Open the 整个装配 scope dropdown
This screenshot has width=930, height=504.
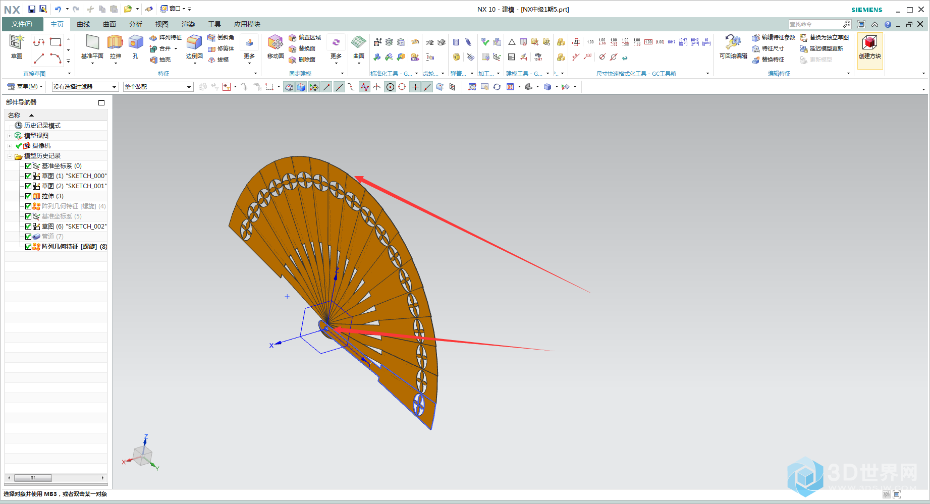(158, 87)
